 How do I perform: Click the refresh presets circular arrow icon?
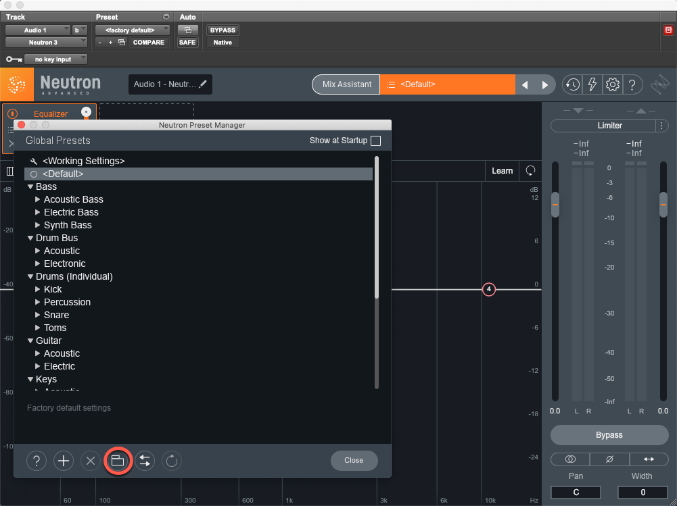point(172,461)
